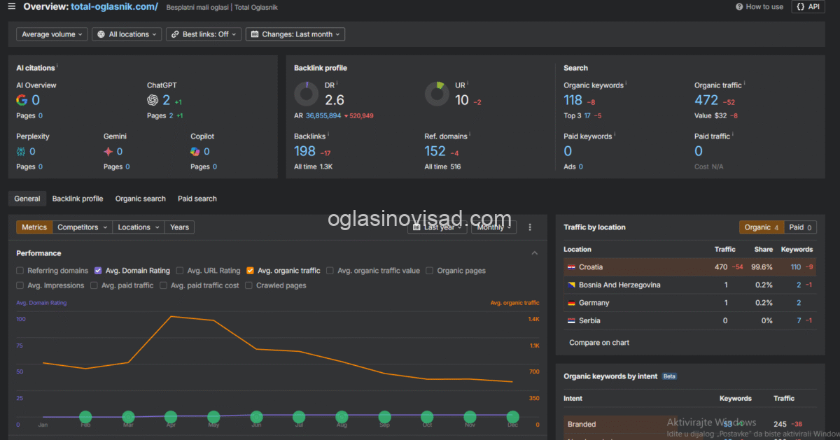Open ChatGPT citations value 2
Image resolution: width=840 pixels, height=440 pixels.
point(167,100)
